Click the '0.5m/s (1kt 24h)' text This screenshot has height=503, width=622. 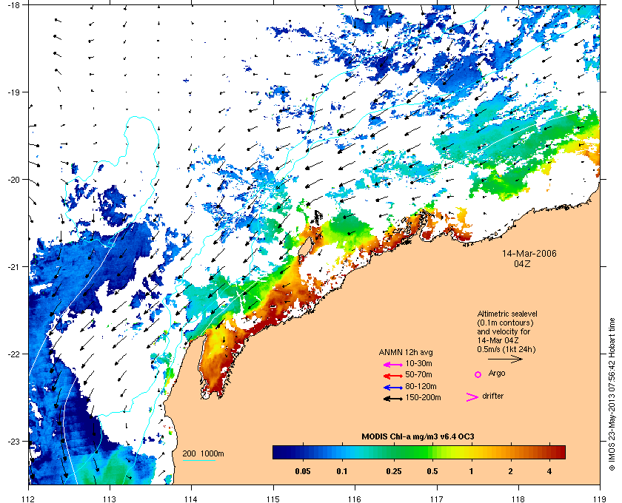[x=506, y=349]
